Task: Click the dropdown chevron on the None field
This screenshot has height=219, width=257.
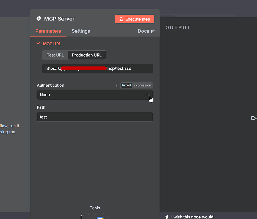Action: click(148, 95)
